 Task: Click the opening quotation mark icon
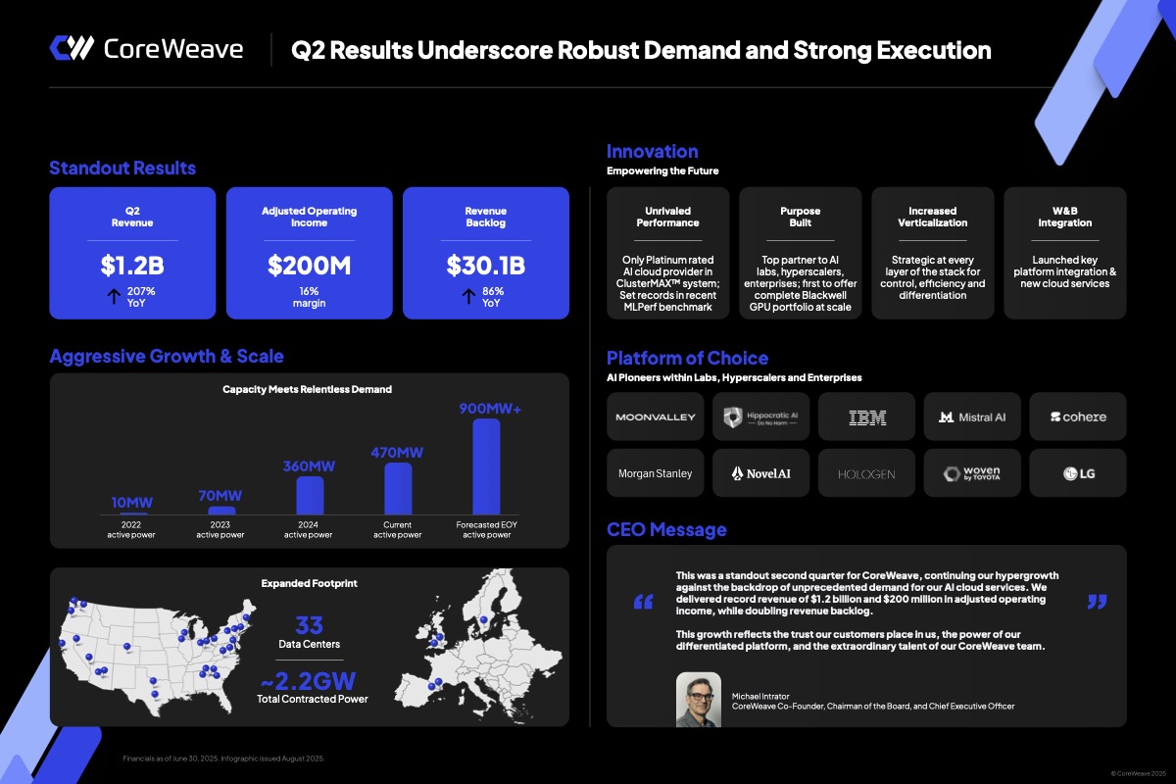coord(643,602)
